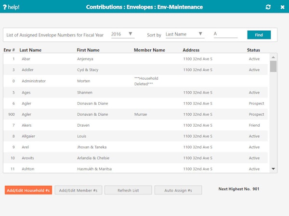289x216 pixels.
Task: Click first name Morten
Action: (x=84, y=81)
